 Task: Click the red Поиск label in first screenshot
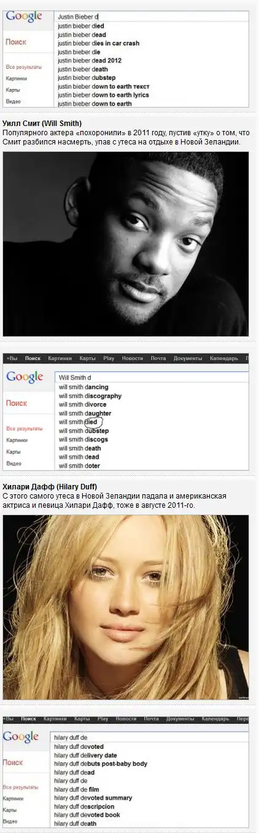click(x=16, y=42)
